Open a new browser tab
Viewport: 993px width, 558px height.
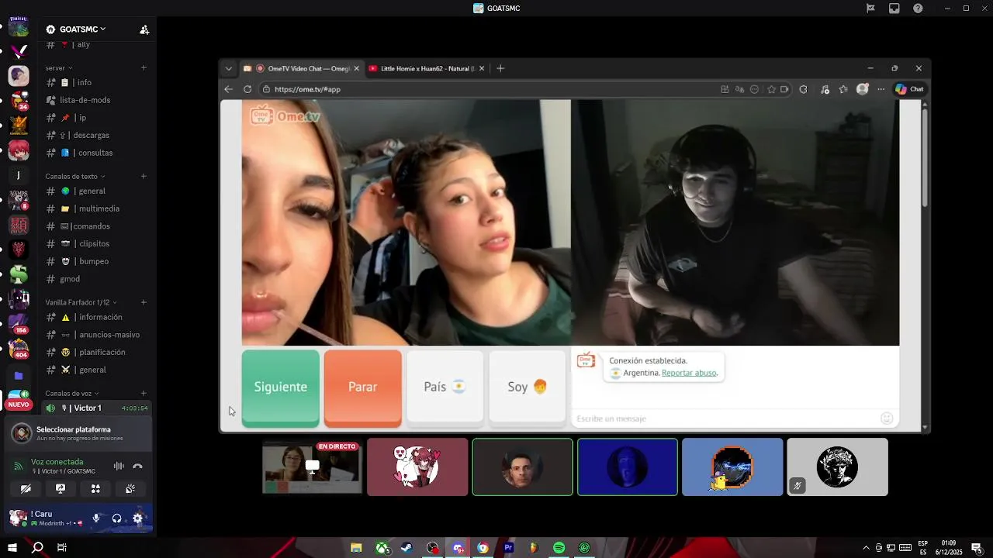click(500, 68)
